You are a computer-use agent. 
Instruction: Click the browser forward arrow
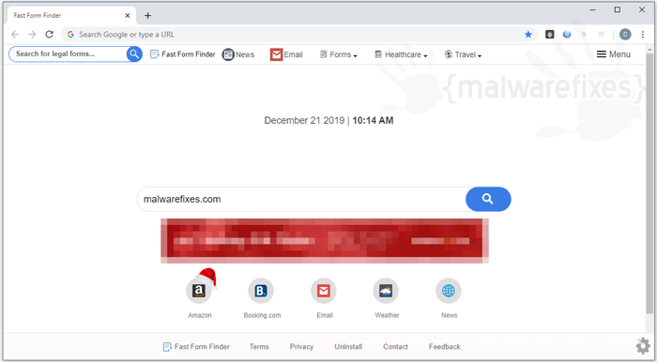32,35
